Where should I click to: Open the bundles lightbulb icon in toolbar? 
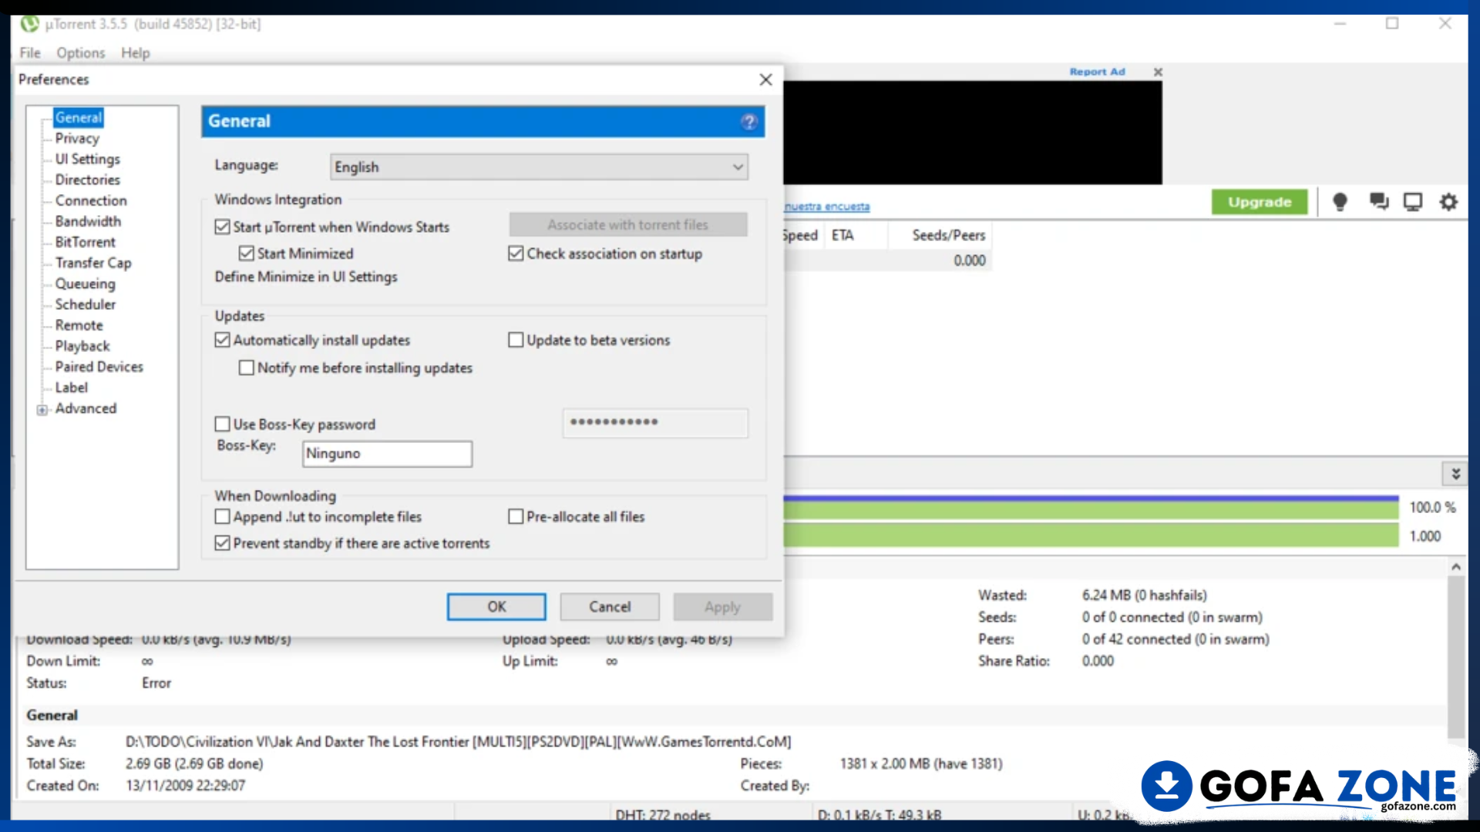pos(1340,202)
